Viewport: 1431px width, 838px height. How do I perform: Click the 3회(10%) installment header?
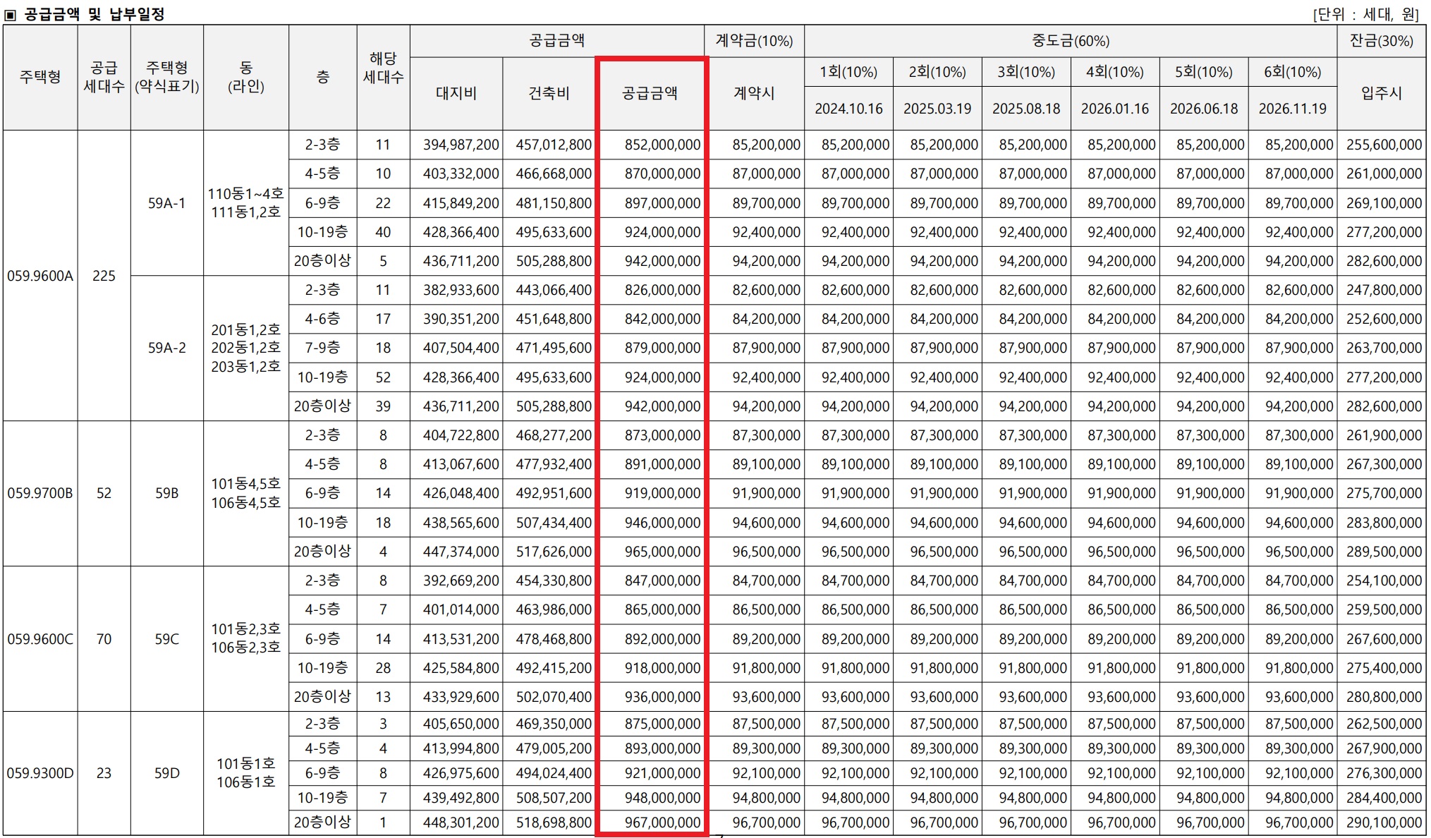(x=1025, y=72)
